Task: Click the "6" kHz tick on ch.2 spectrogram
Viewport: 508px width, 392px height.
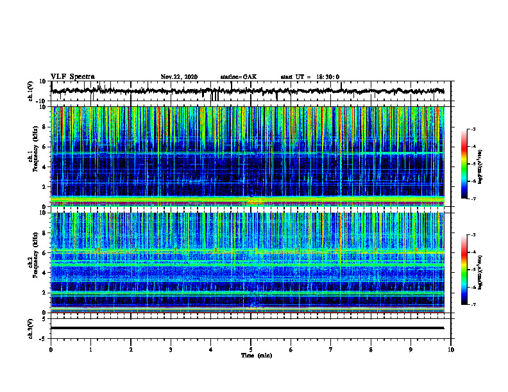Action: pyautogui.click(x=44, y=253)
